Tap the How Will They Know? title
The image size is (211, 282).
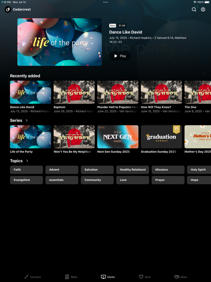click(156, 107)
